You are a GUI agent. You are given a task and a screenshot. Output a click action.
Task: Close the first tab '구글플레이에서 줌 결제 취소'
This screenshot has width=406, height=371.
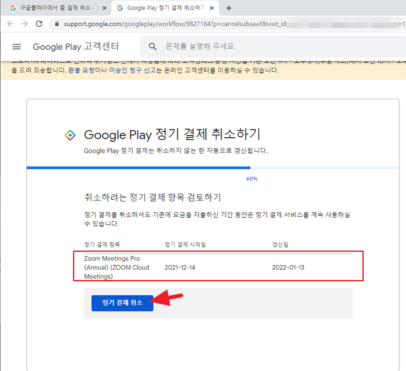coord(104,8)
